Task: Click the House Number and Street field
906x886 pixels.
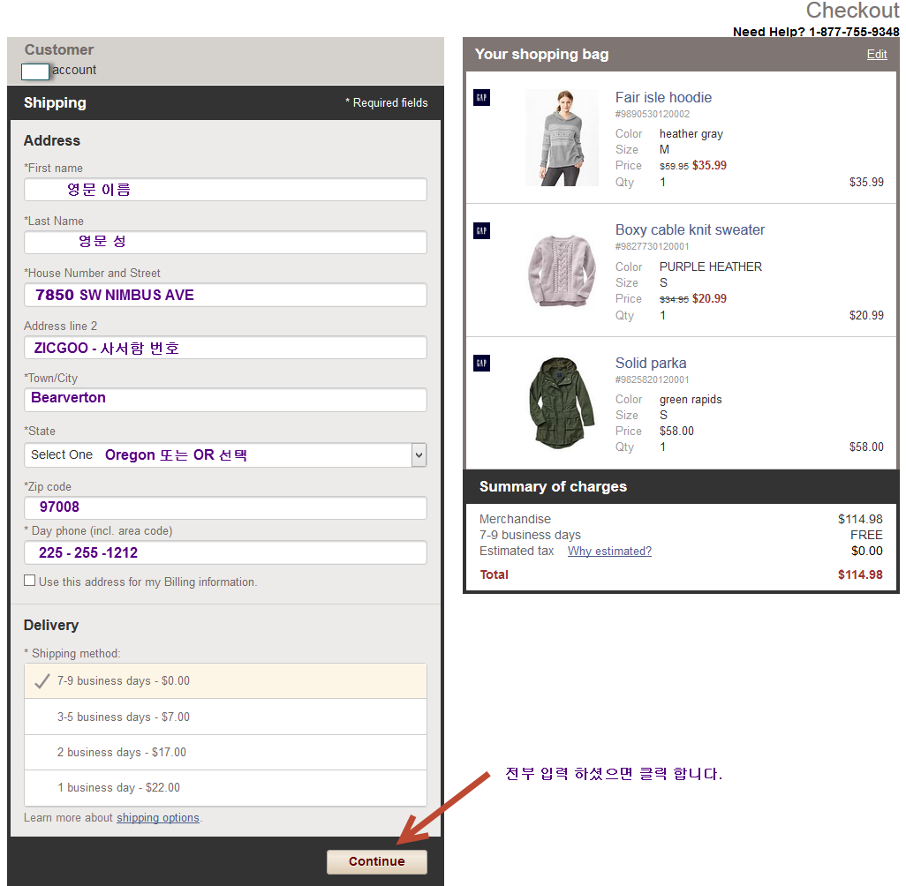Action: (225, 295)
